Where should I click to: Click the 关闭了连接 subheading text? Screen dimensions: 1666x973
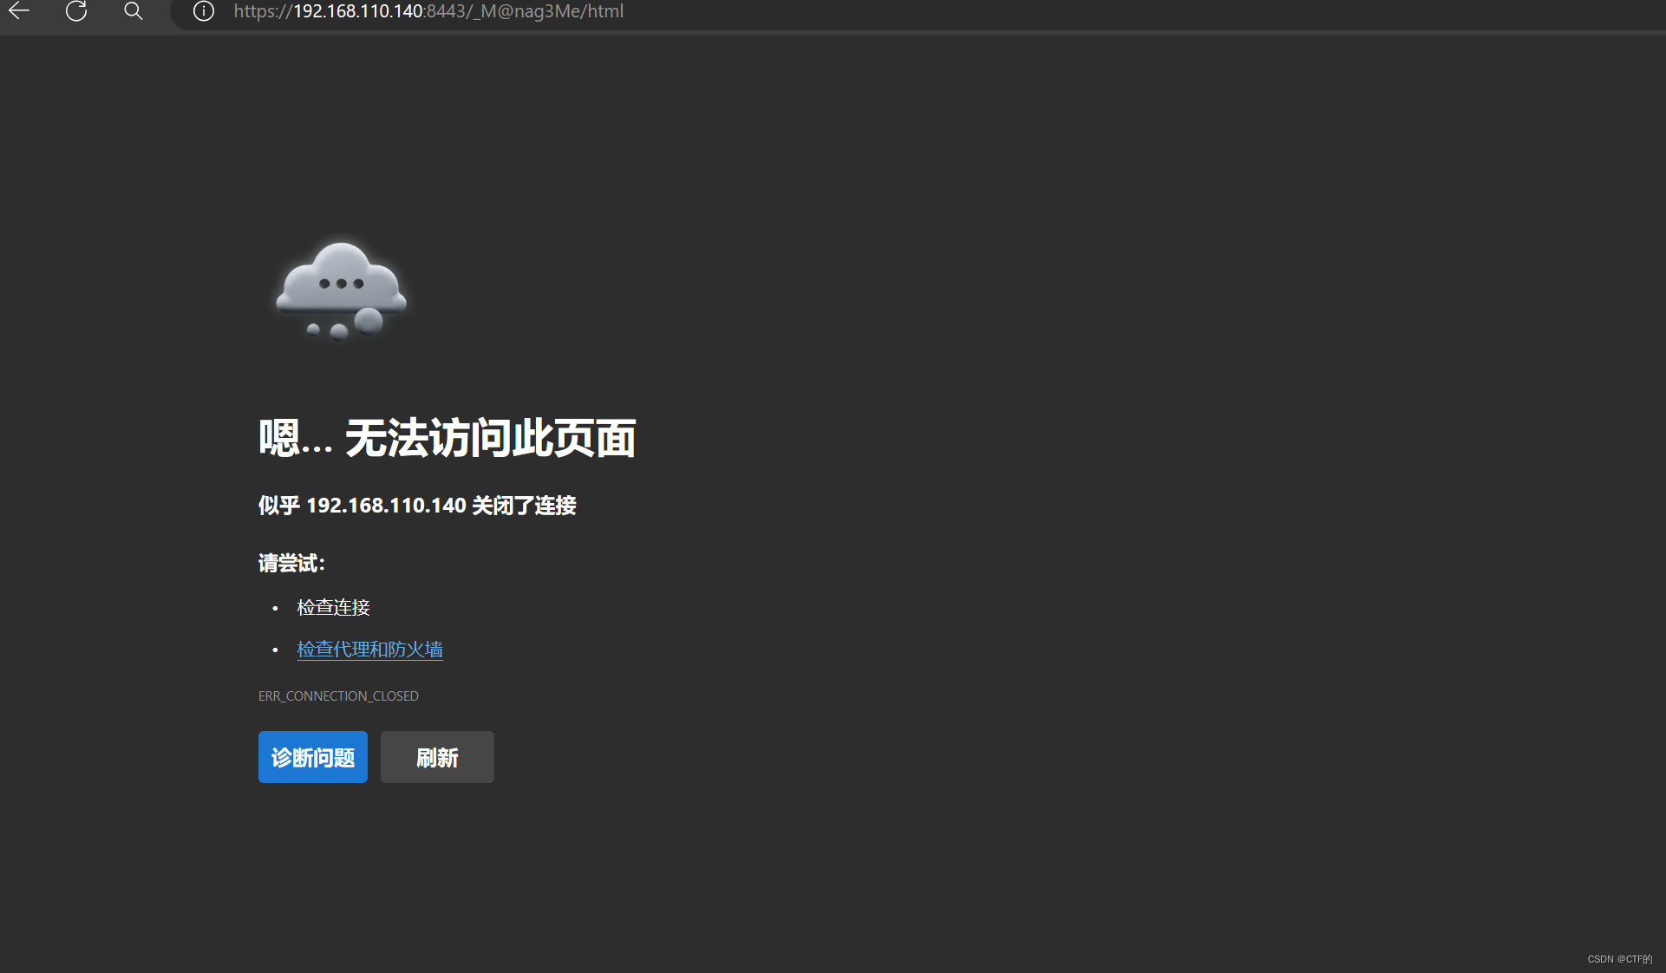pos(524,506)
